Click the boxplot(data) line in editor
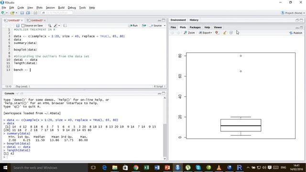This screenshot has width=306, height=172. (x=25, y=50)
